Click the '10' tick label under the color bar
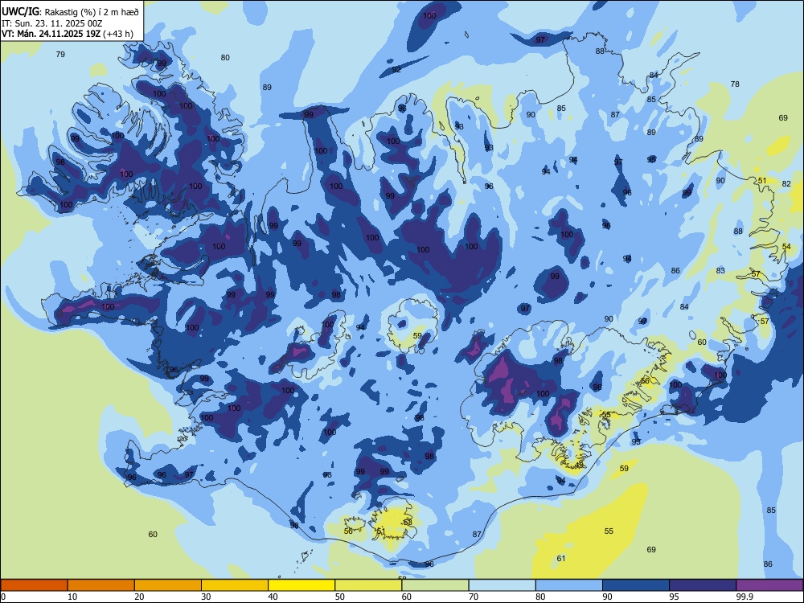The width and height of the screenshot is (804, 603). 72,597
